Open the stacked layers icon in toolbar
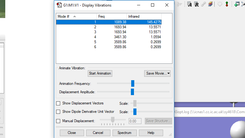245x138 pixels. pos(211,4)
